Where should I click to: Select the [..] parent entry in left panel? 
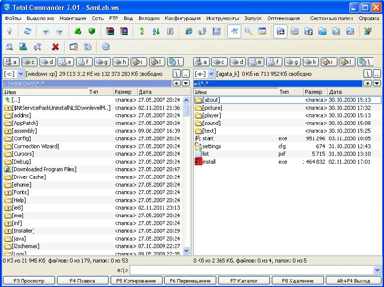pos(92,100)
